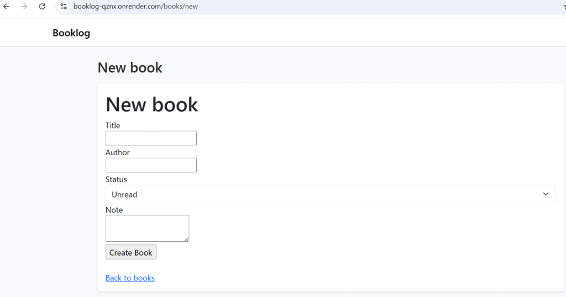Follow the Back to books link
The height and width of the screenshot is (297, 566).
(130, 278)
